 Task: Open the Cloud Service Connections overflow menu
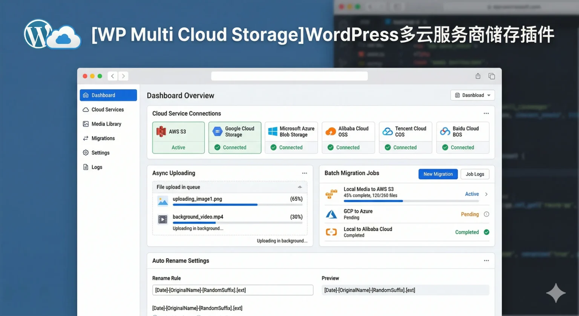coord(486,113)
